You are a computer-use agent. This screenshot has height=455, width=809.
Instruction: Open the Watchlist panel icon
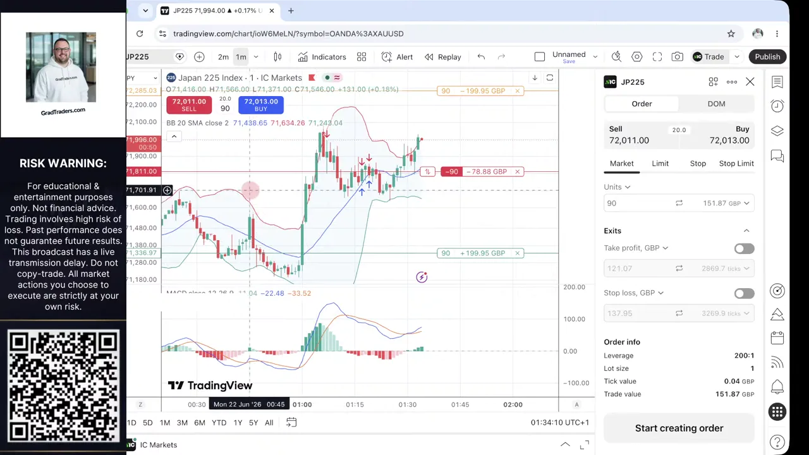pos(777,82)
